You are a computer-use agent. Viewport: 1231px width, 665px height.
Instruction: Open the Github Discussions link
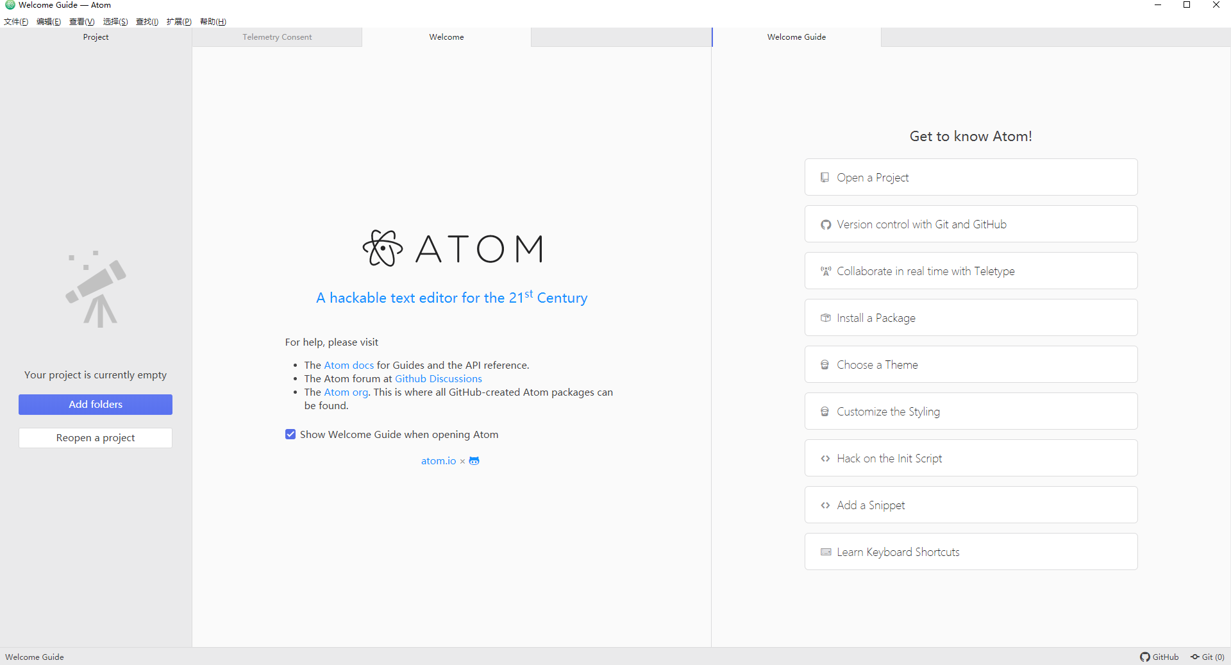(x=439, y=378)
